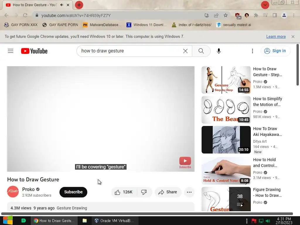Image resolution: width=300 pixels, height=225 pixels.
Task: Start voice search with the microphone
Action: coord(219,51)
